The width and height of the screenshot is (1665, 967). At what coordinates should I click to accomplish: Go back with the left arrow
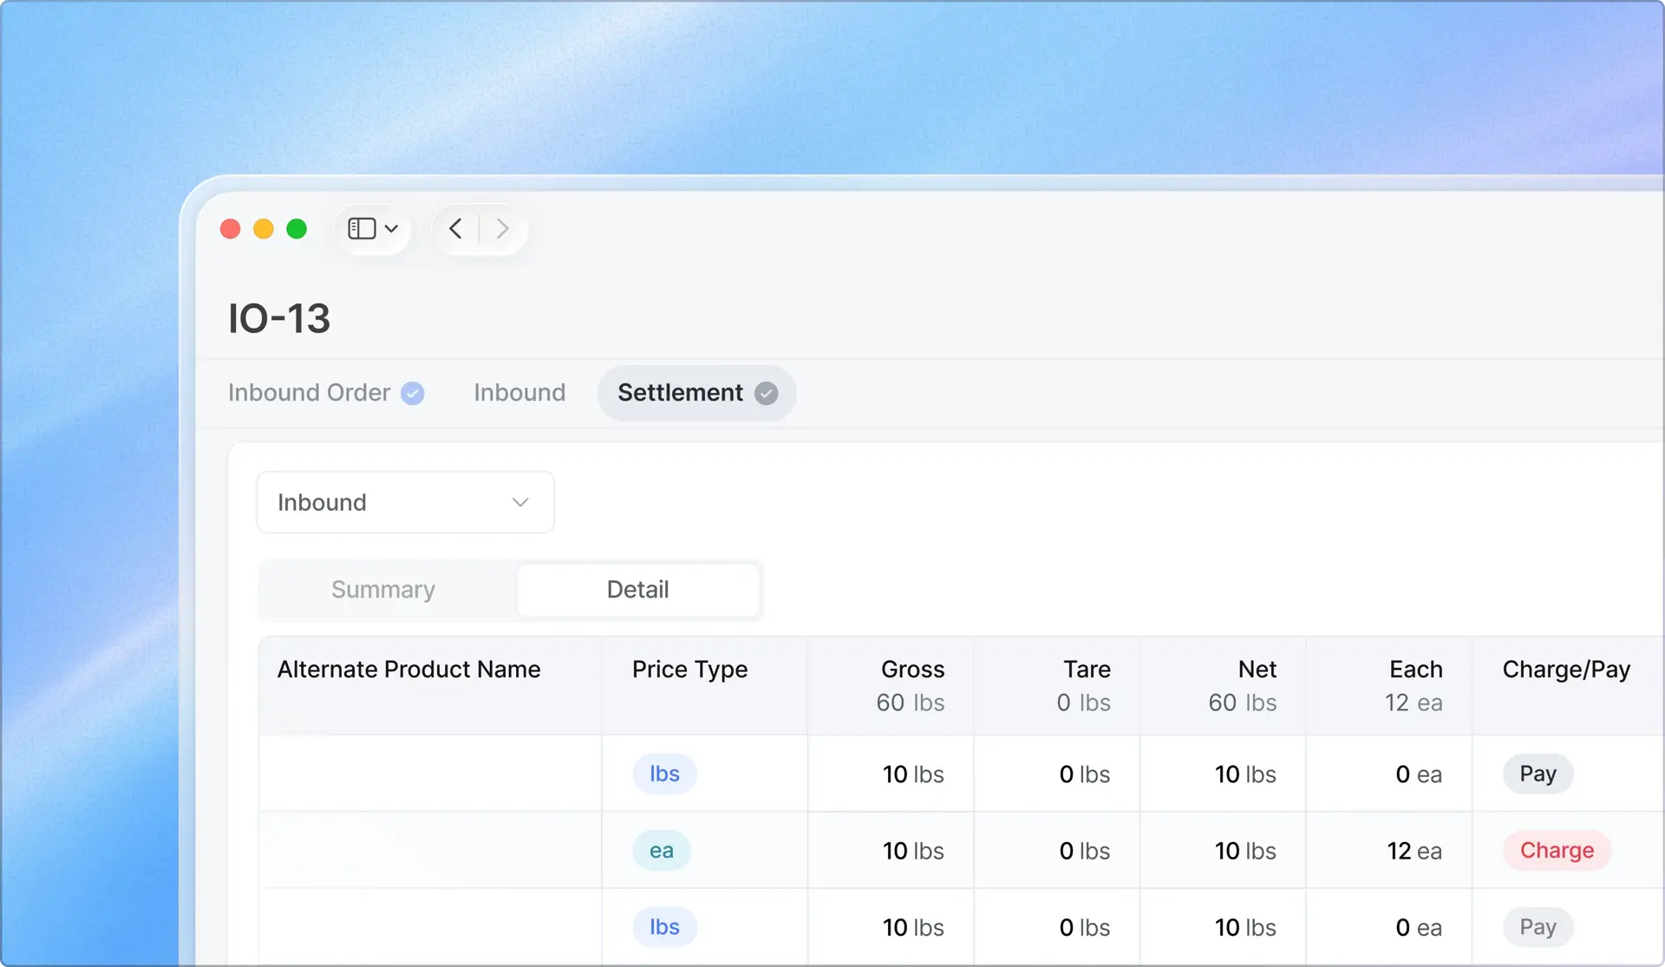455,228
